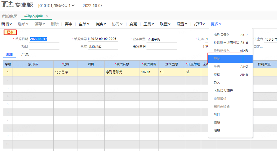The height and width of the screenshot is (151, 277).
Task: Open the 工具 toolbar dropdown
Action: tap(149, 24)
